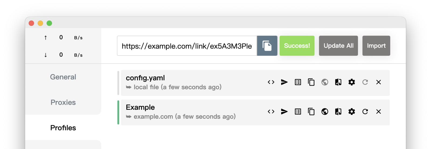This screenshot has width=431, height=149.
Task: Open settings gear for config.yaml
Action: point(352,82)
